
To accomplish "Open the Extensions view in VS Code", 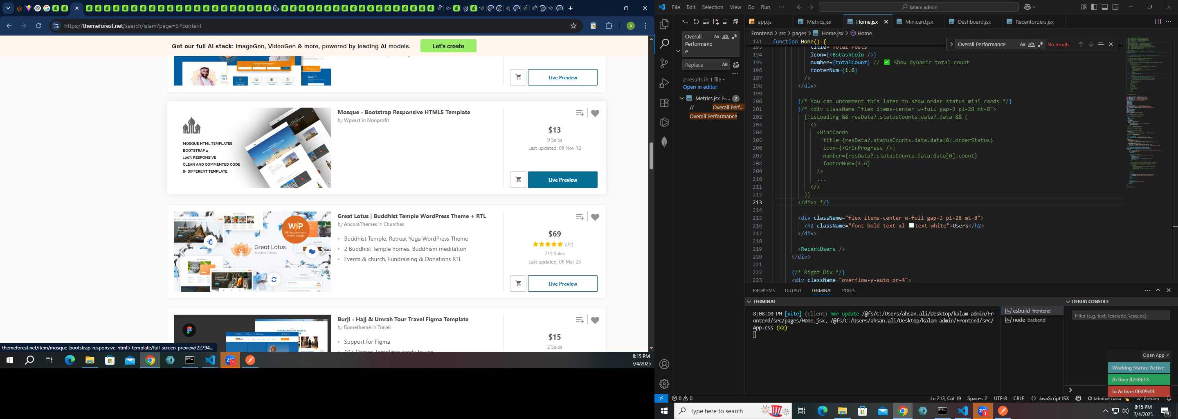I will 664,103.
